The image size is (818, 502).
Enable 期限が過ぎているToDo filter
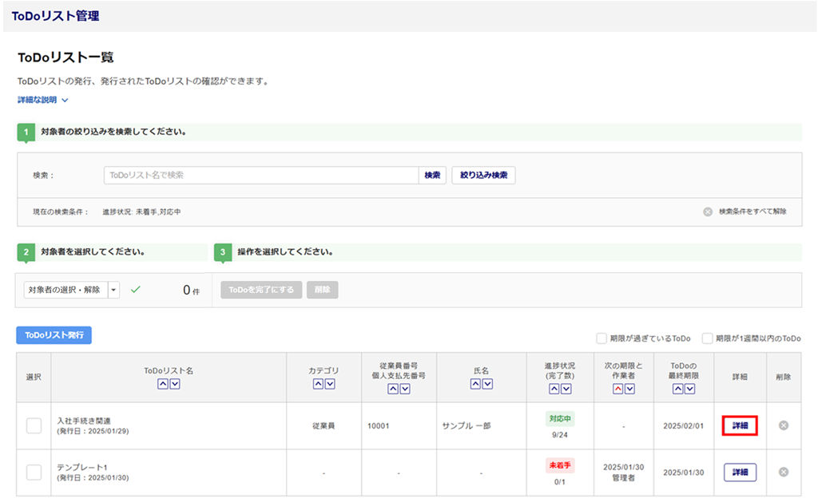(602, 338)
